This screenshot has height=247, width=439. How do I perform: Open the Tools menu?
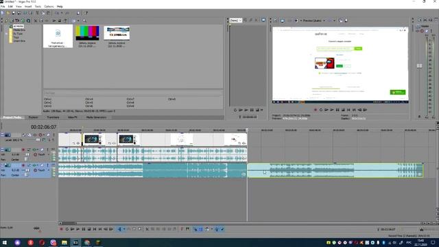pos(38,6)
